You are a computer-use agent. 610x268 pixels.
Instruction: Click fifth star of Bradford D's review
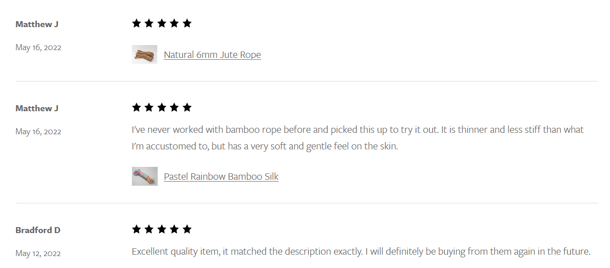click(187, 229)
